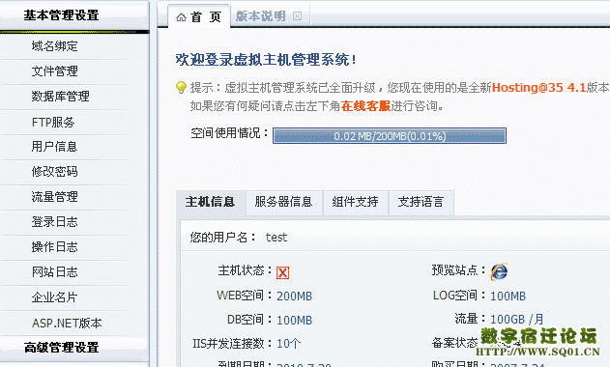Open 数据库管理 in the sidebar
The width and height of the screenshot is (610, 367).
coord(61,96)
